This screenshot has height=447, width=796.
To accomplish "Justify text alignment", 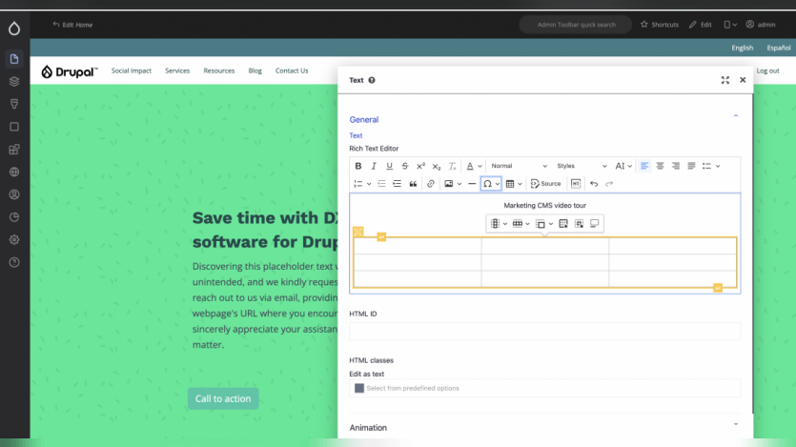I will click(691, 166).
